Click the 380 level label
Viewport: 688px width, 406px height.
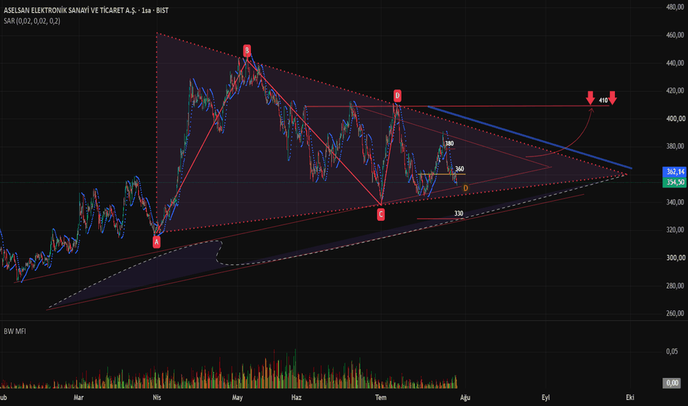coord(449,143)
